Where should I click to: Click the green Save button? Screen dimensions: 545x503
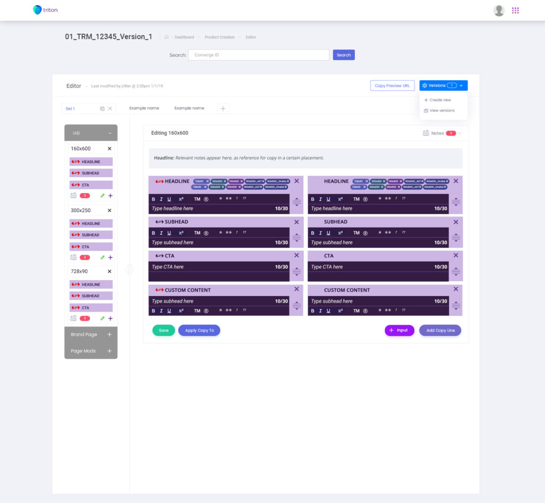[x=163, y=330]
